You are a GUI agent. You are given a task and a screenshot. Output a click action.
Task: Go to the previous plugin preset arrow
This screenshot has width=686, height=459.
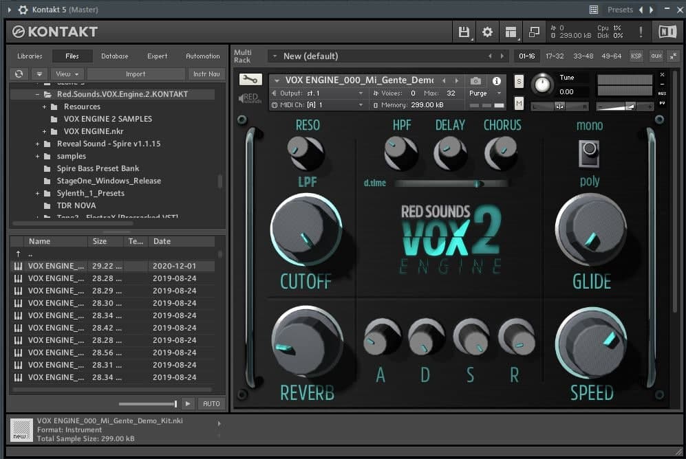pos(641,10)
